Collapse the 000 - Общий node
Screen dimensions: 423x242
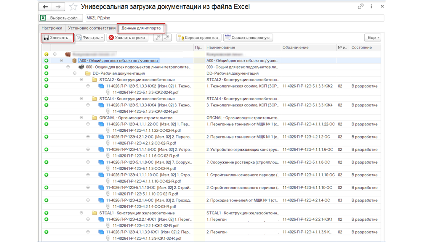click(x=68, y=67)
